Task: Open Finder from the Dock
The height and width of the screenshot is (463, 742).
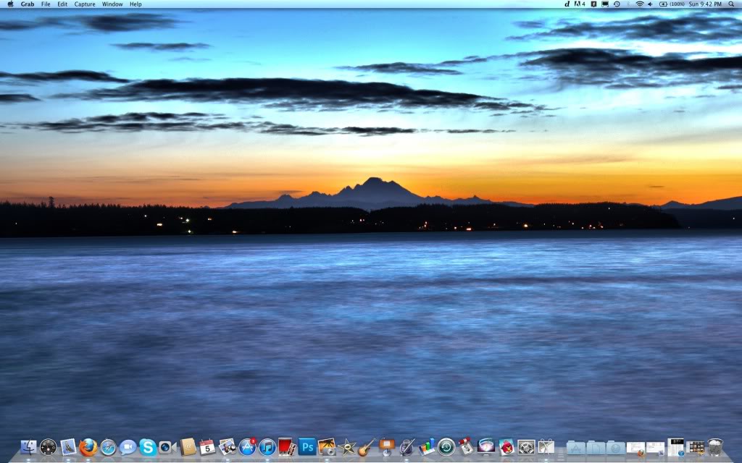Action: tap(28, 446)
